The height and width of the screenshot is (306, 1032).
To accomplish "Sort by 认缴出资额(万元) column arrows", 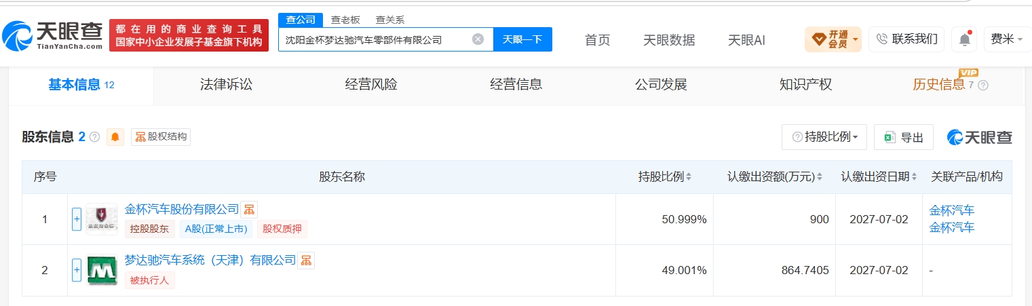I will tap(819, 177).
